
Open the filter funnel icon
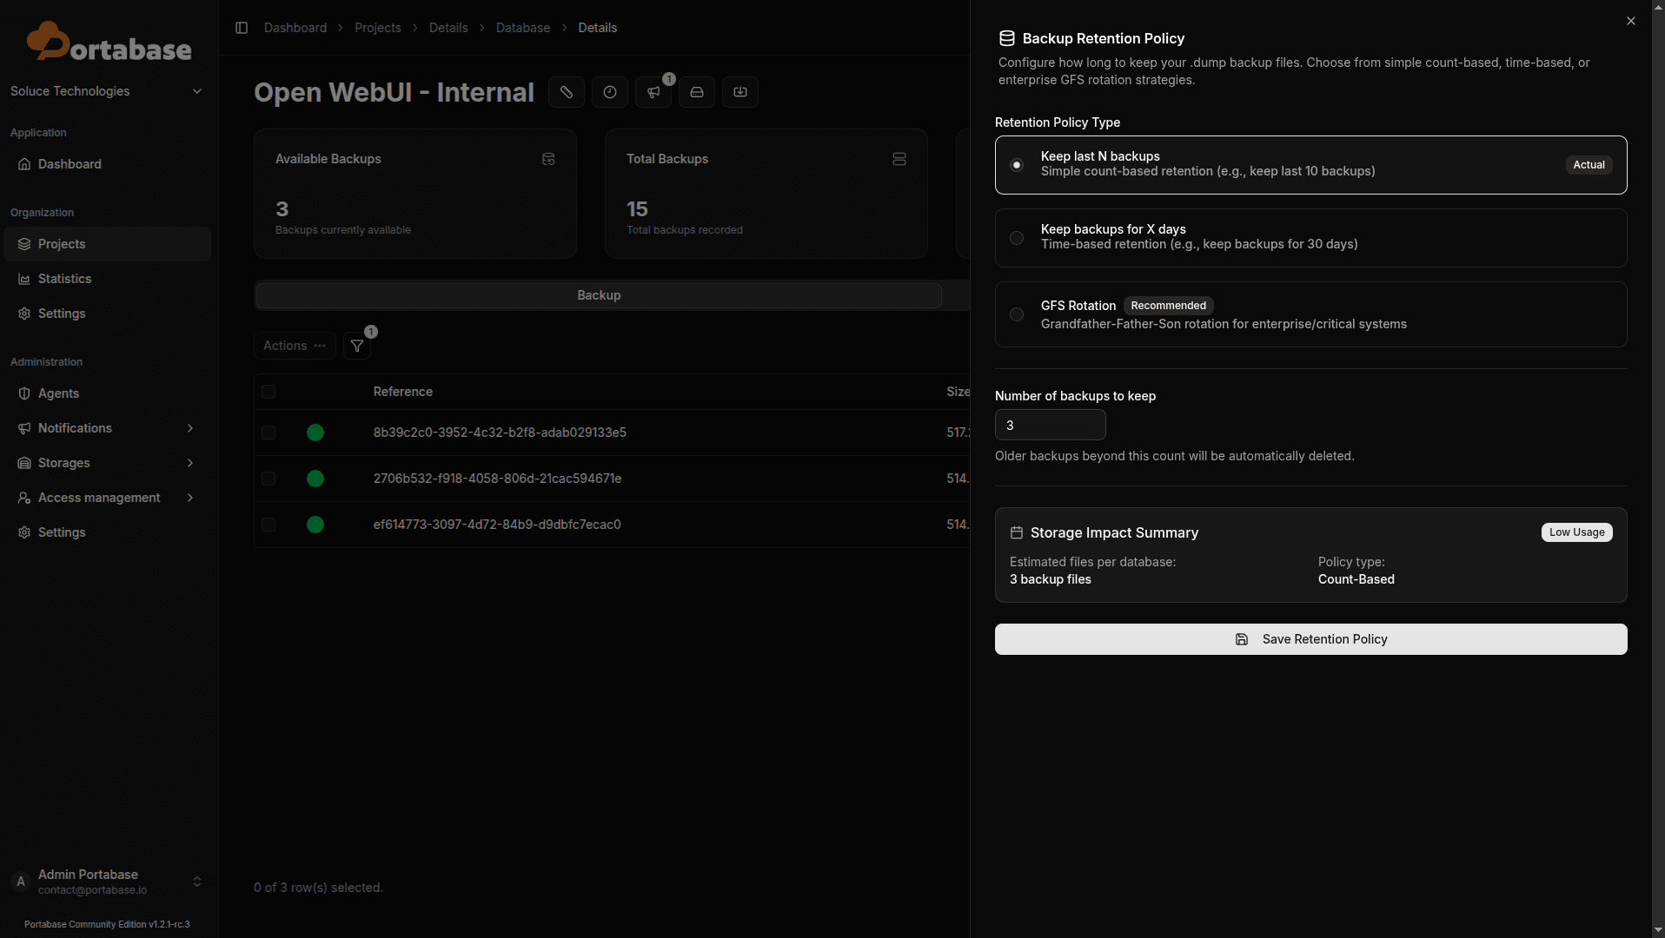[x=357, y=346]
